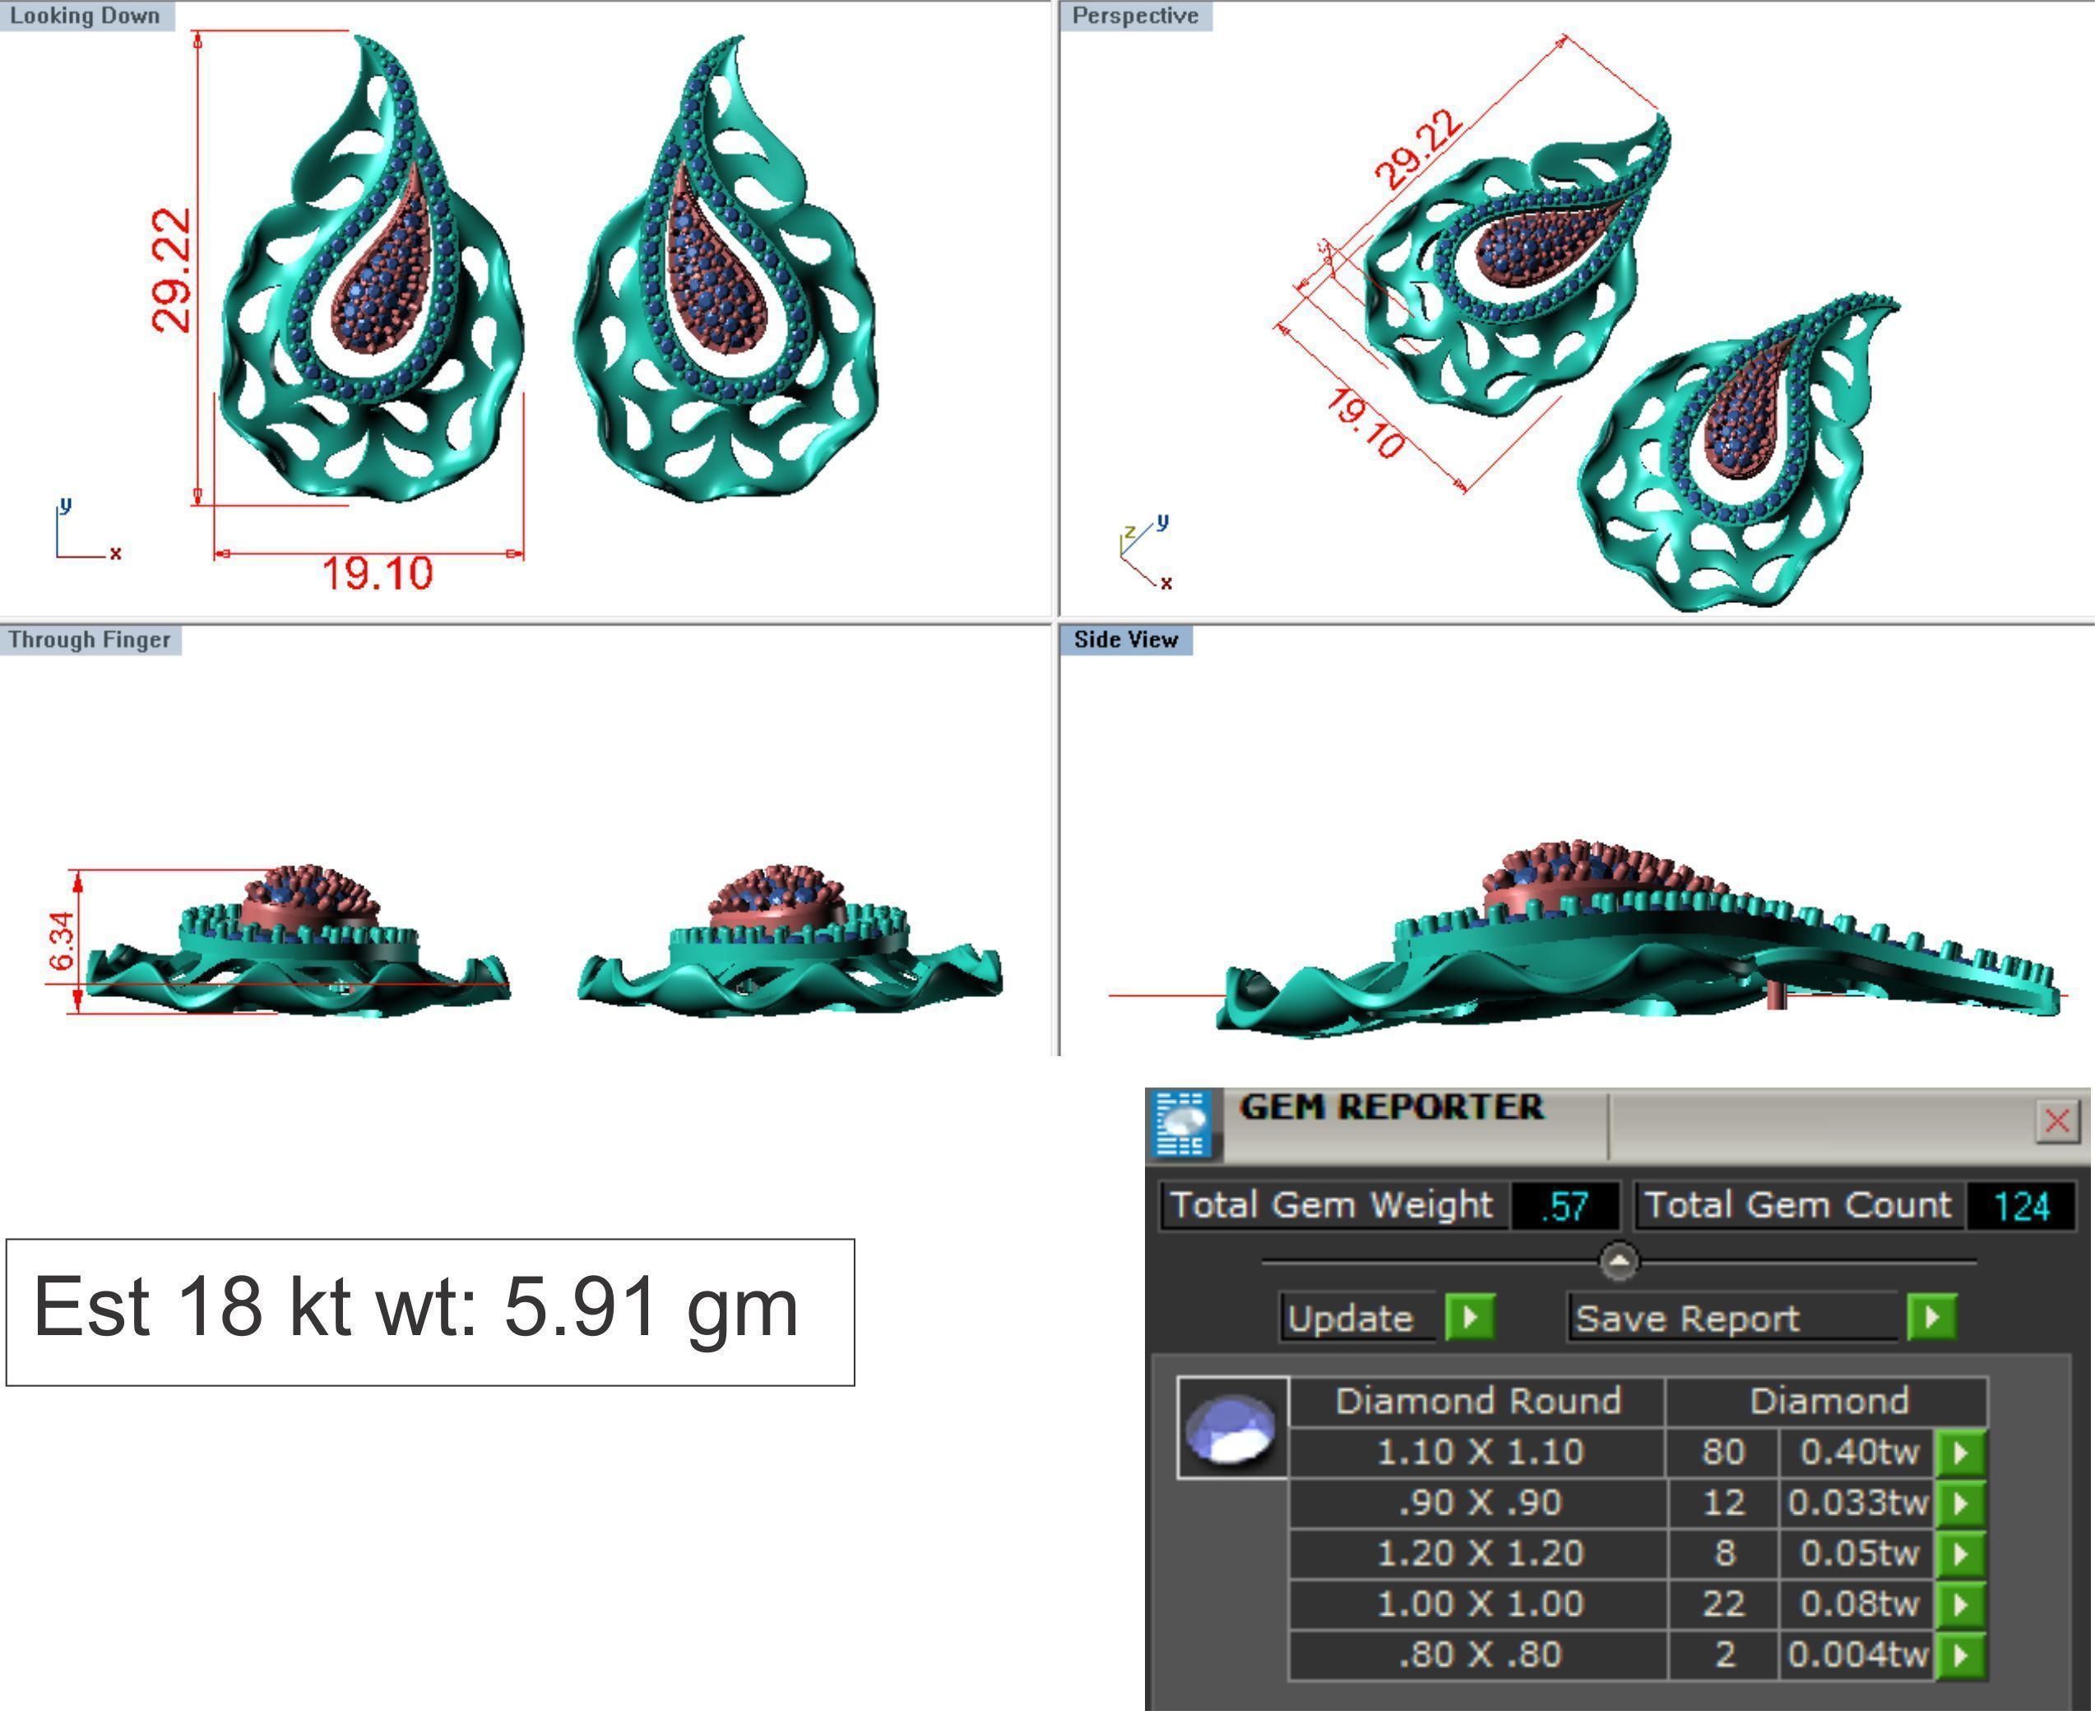Click the green arrow next to Save Report

coord(1932,1317)
